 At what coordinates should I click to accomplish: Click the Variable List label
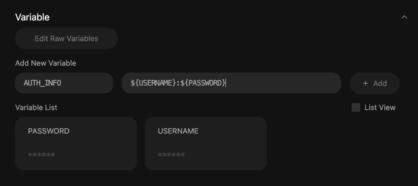(36, 108)
